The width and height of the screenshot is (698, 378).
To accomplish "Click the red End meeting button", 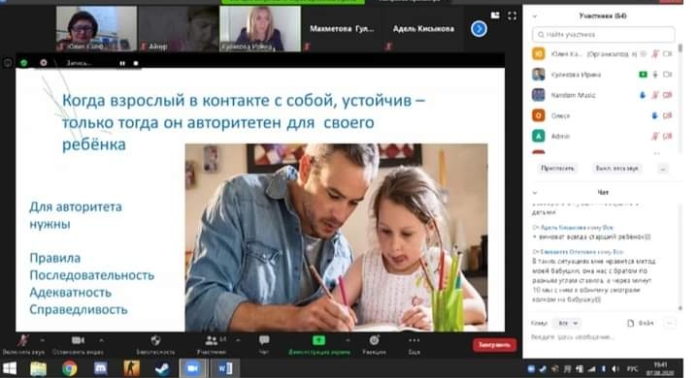I will click(x=494, y=345).
